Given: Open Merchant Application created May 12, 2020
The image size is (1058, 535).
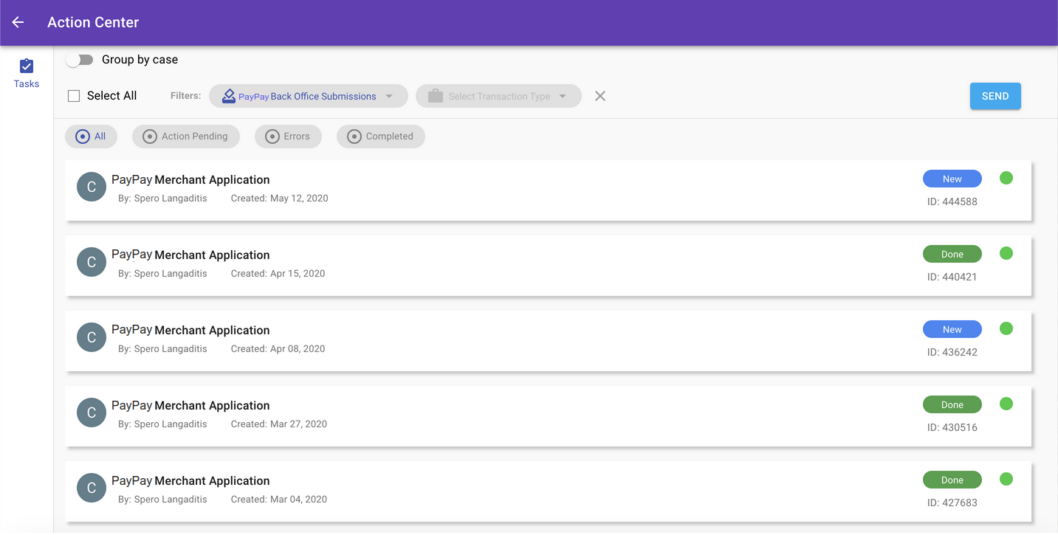Looking at the screenshot, I should 548,190.
